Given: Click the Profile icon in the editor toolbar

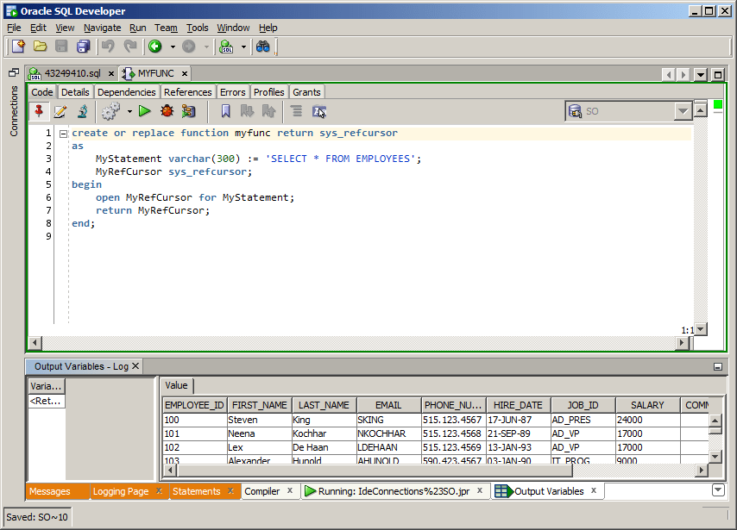Looking at the screenshot, I should (x=81, y=111).
